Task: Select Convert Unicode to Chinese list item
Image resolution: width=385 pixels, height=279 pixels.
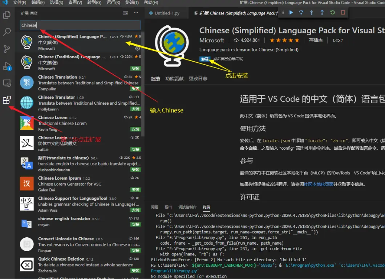Action: pos(78,244)
